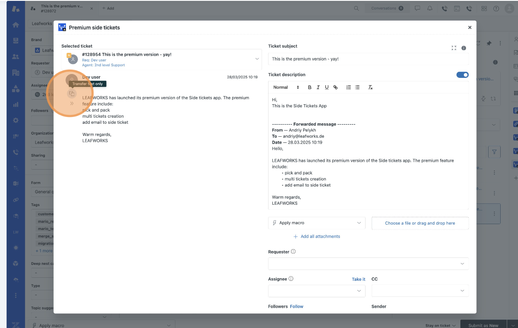Viewport: 518px width, 328px height.
Task: Open the Admin gear icon in the sidebar
Action: [16, 120]
